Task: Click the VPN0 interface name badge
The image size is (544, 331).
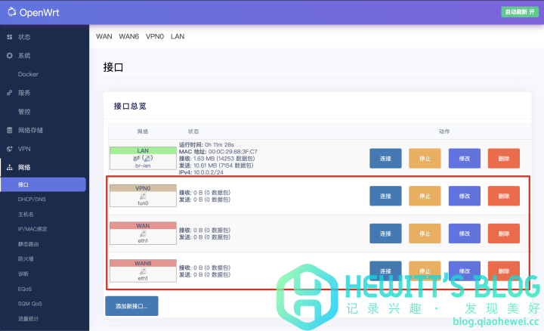Action: coord(143,188)
